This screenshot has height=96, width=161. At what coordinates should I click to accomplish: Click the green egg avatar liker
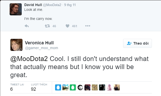[73, 87]
